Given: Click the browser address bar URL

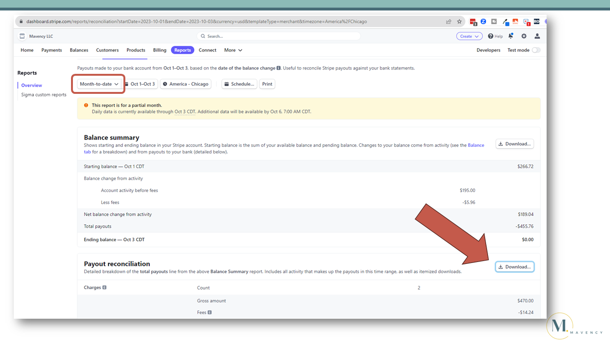Looking at the screenshot, I should (196, 21).
